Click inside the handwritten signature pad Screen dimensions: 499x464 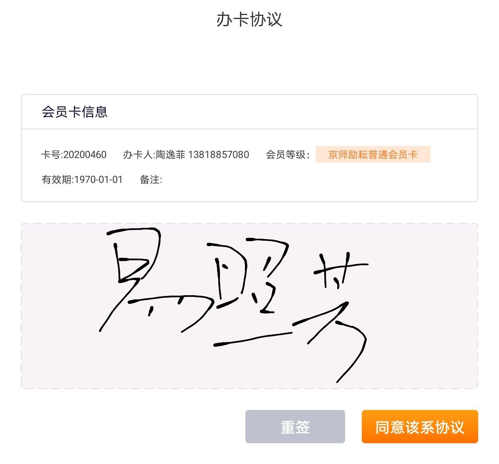pyautogui.click(x=249, y=306)
